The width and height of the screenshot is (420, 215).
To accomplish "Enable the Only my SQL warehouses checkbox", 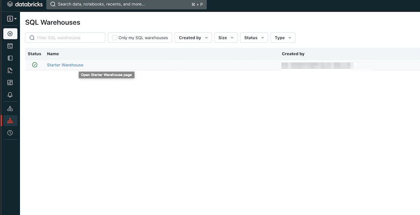I will point(115,38).
